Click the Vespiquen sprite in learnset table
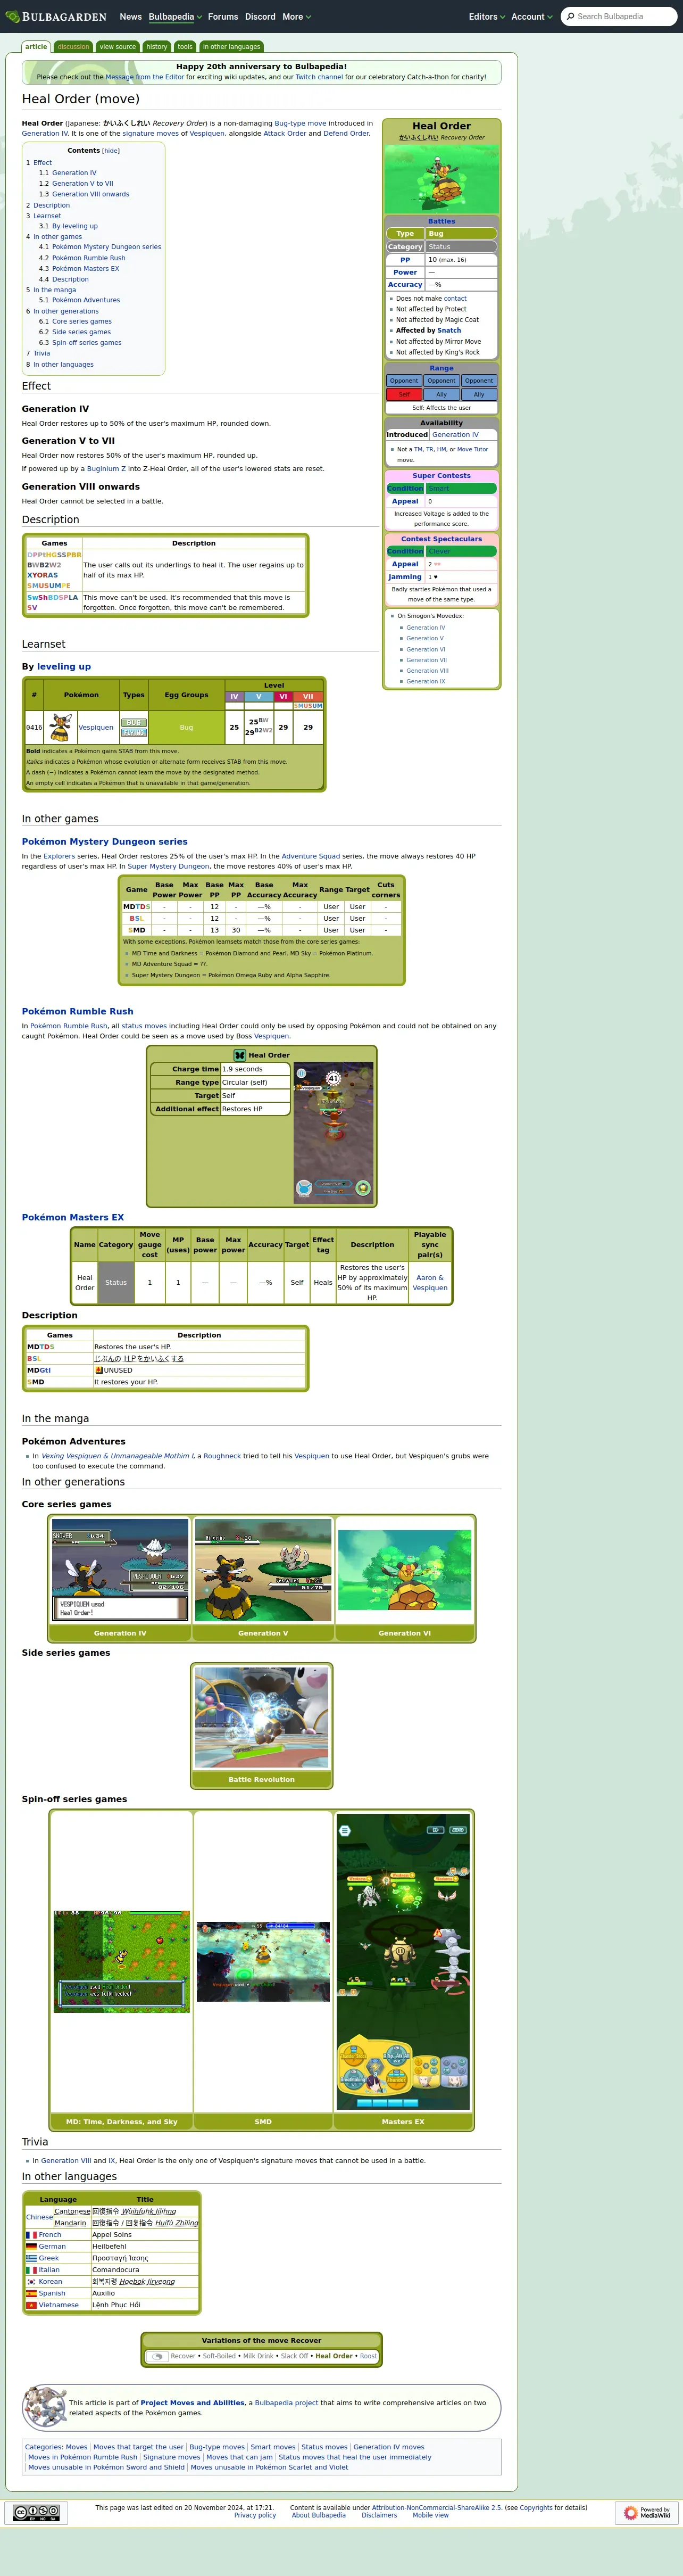This screenshot has width=683, height=2576. coord(61,727)
